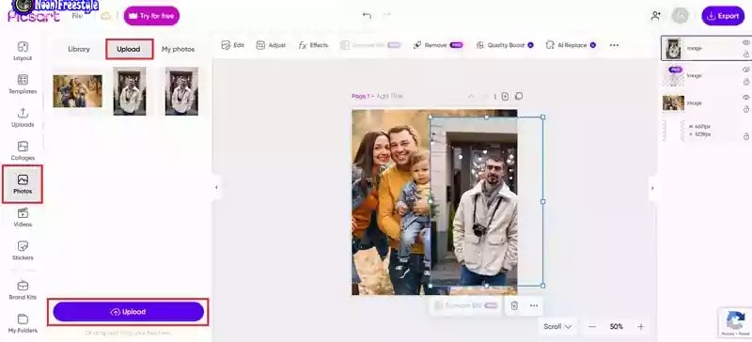Click the invite collaborator person icon
Image resolution: width=752 pixels, height=342 pixels.
point(655,16)
